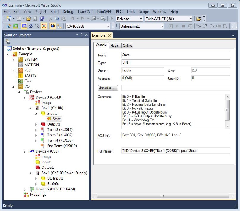Viewport: 240px width, 211px height.
Task: Click the Linked to text field
Action: pos(176,88)
